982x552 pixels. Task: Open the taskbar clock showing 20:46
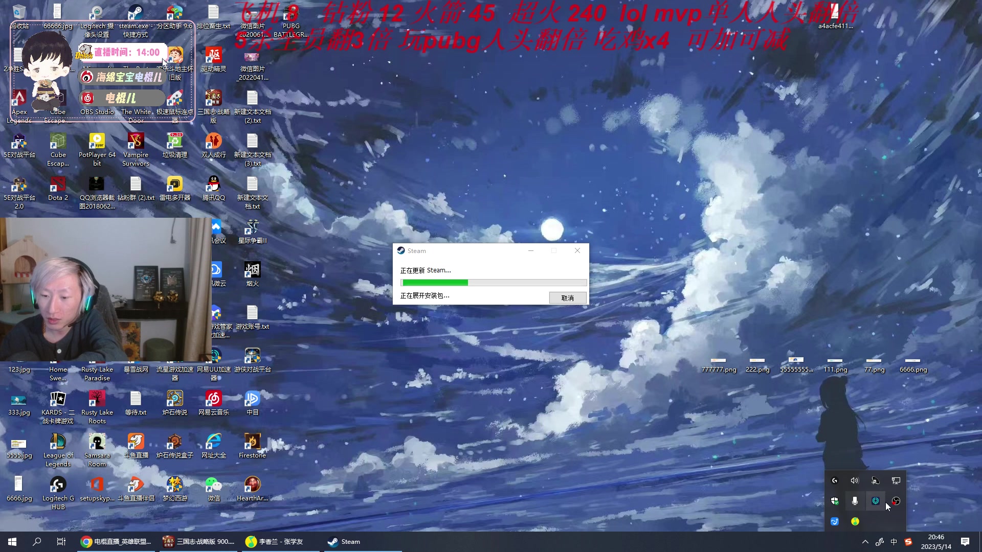(x=936, y=542)
